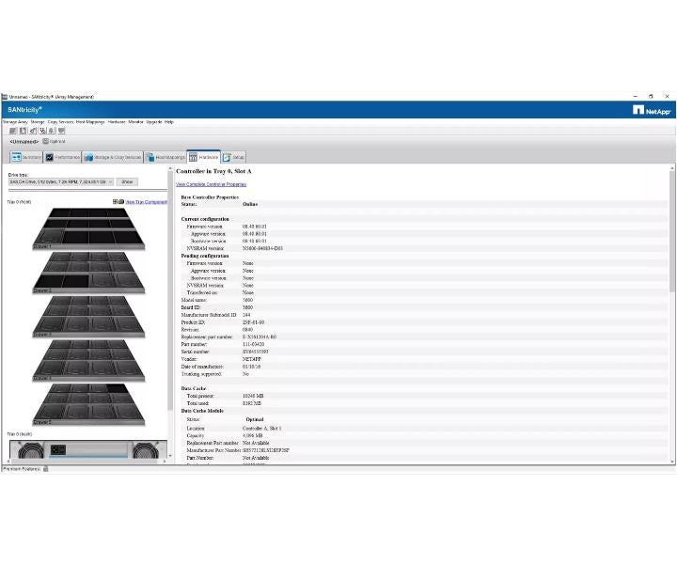This screenshot has width=677, height=564.
Task: Click the 'Data Cache Module' heading
Action: (202, 411)
